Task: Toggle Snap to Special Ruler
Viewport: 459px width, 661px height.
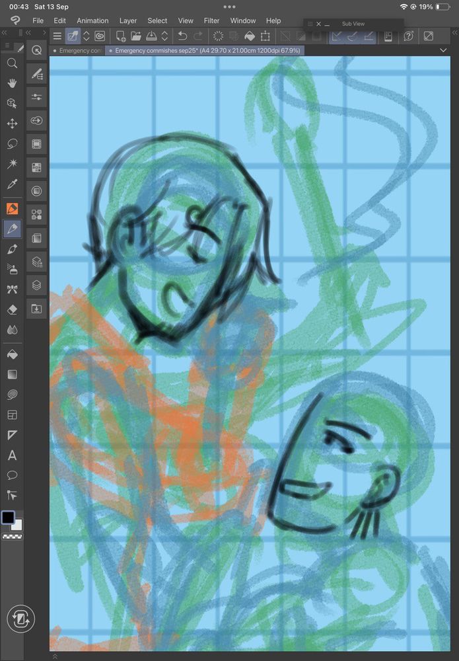Action: point(353,36)
